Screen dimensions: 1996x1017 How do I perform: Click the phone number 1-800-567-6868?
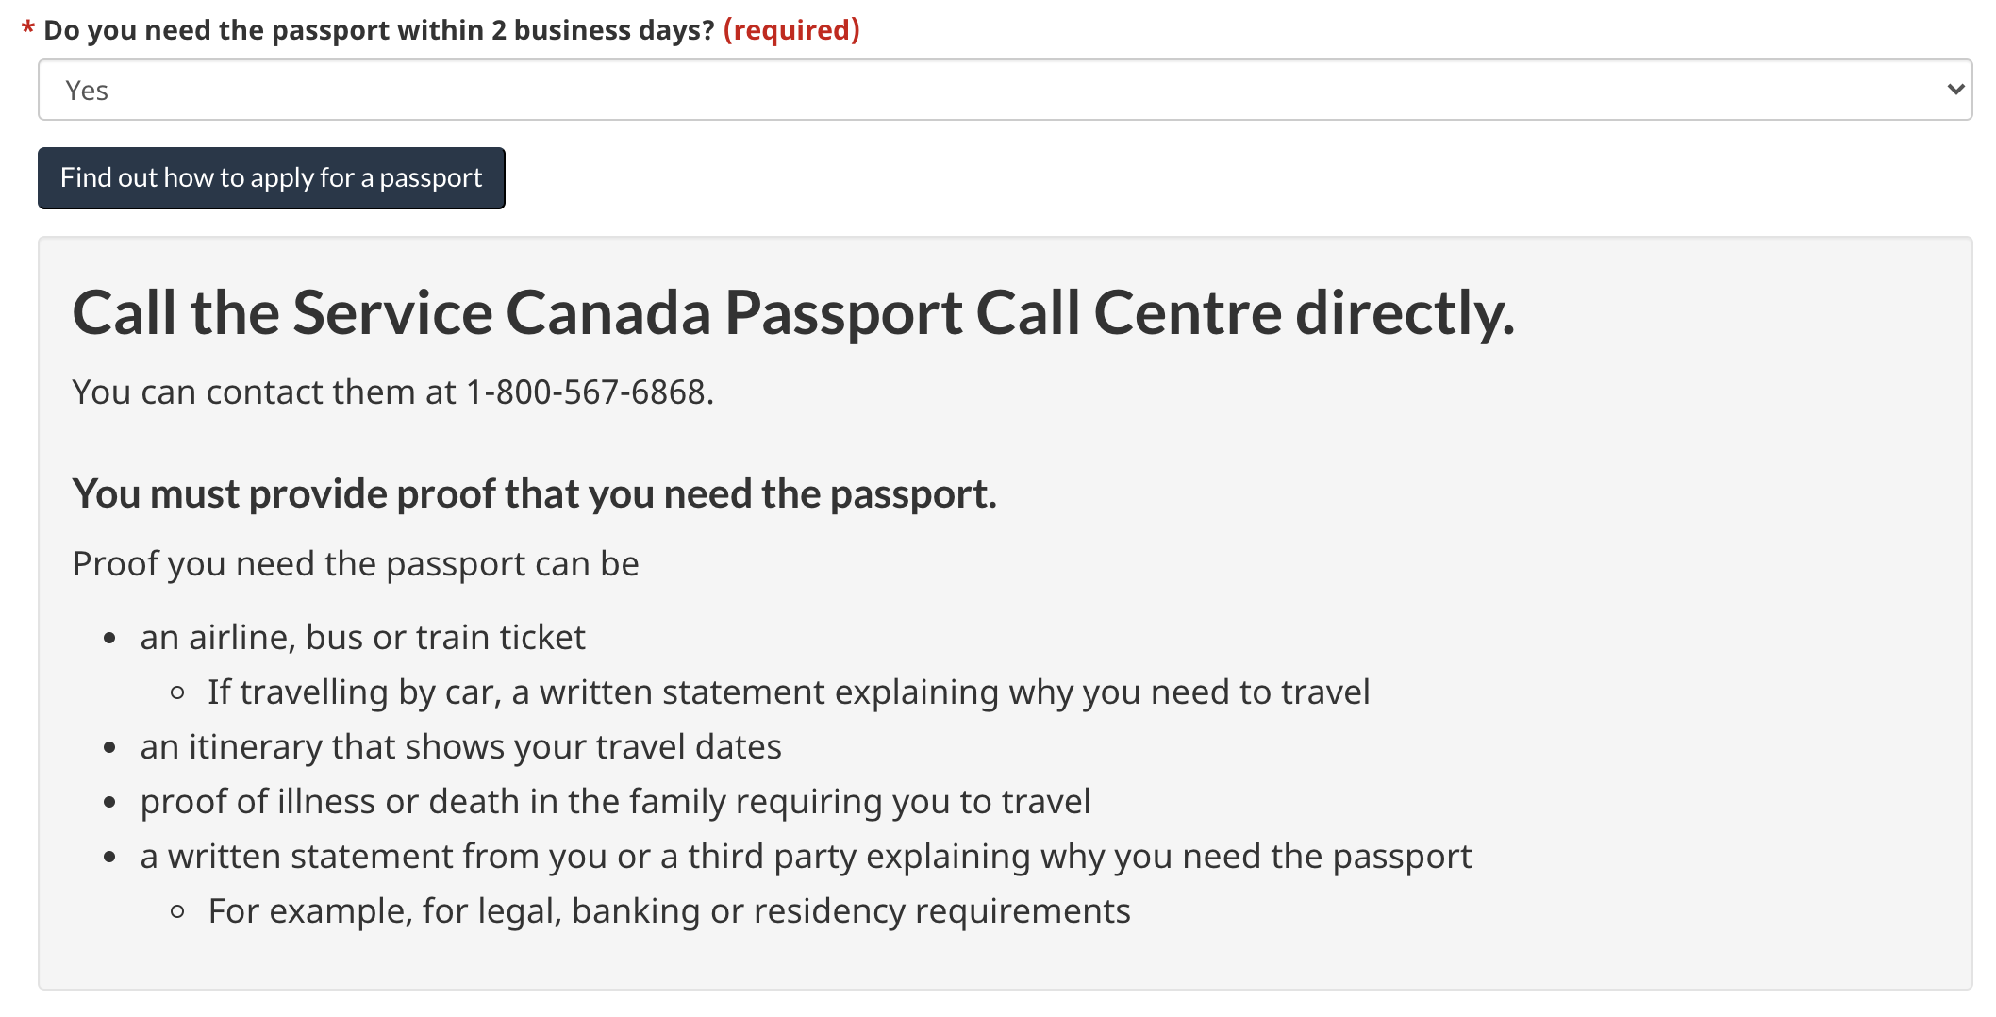click(x=586, y=392)
